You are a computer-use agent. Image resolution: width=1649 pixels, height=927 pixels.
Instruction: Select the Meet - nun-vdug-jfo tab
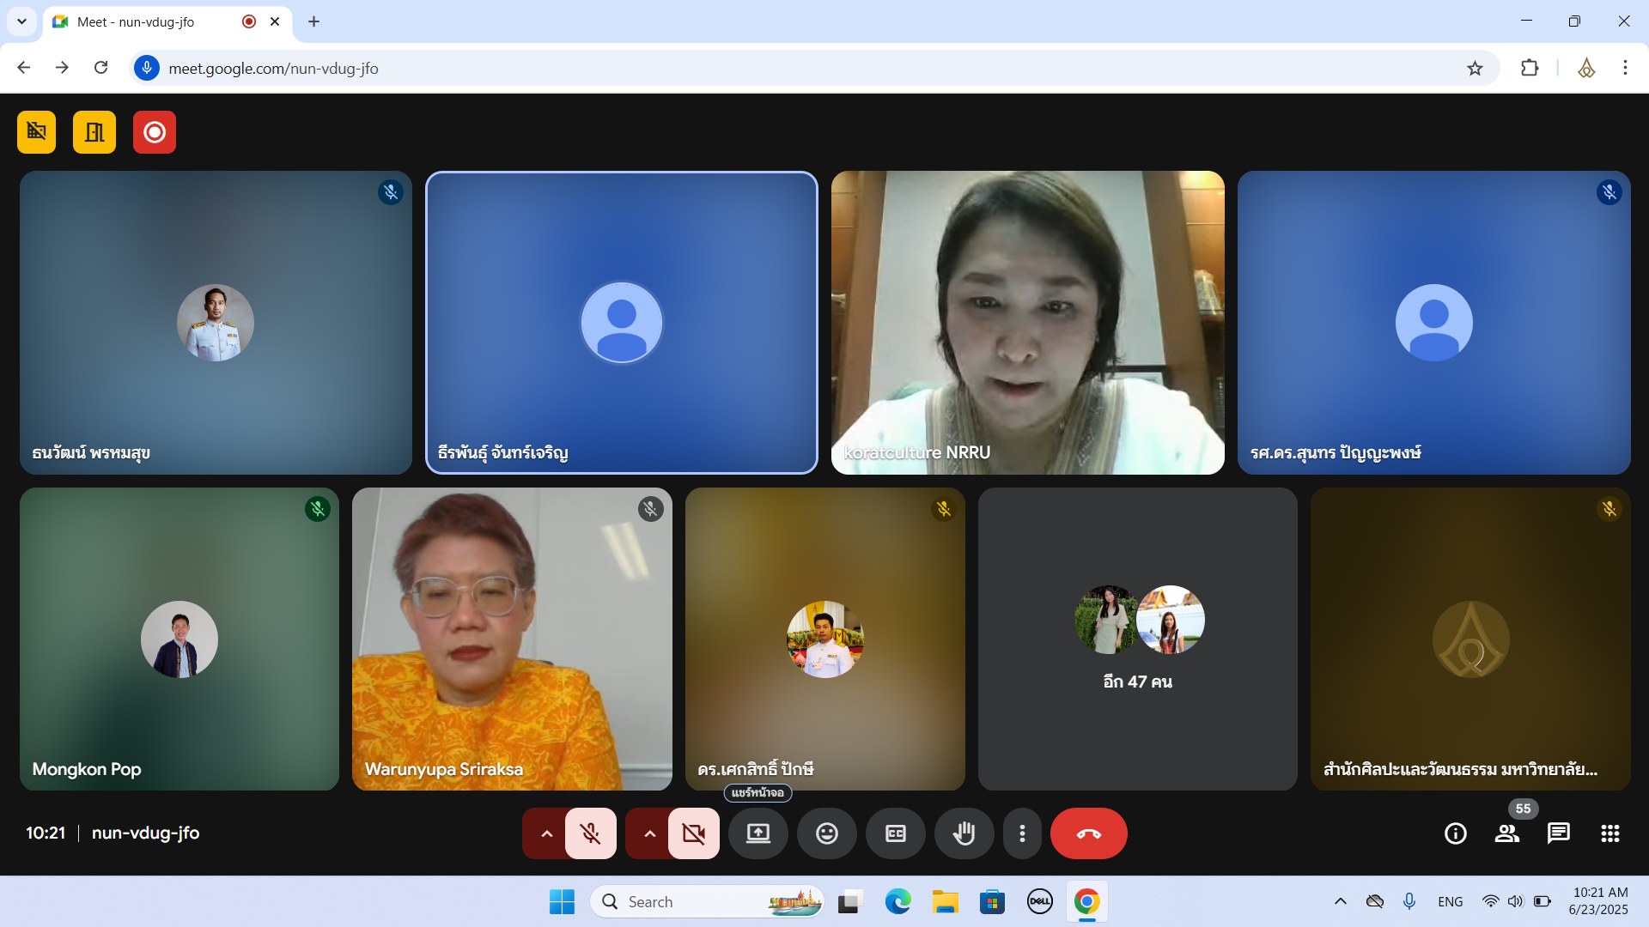pyautogui.click(x=167, y=21)
